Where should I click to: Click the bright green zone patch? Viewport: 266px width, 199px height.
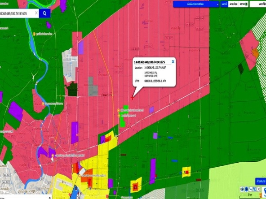click(x=125, y=116)
